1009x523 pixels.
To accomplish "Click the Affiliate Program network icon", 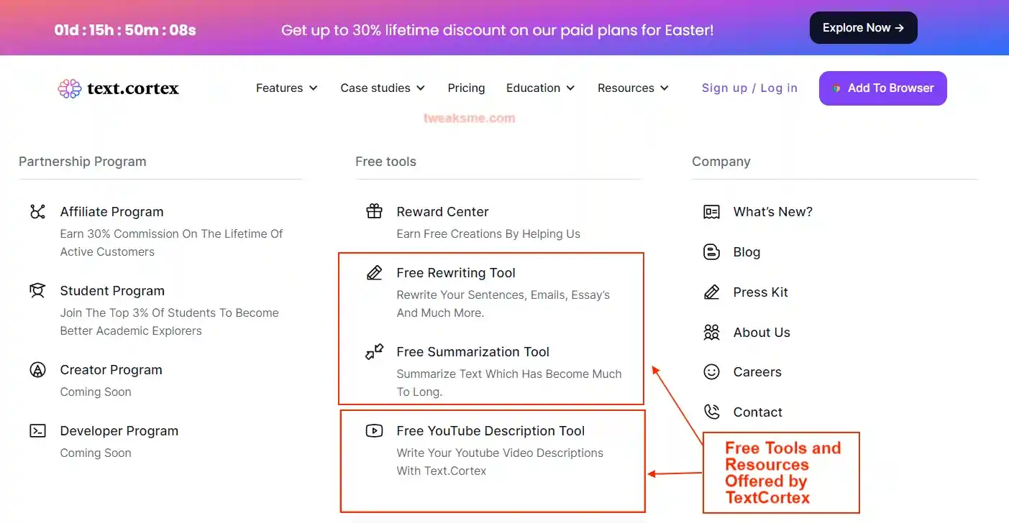I will click(x=37, y=211).
